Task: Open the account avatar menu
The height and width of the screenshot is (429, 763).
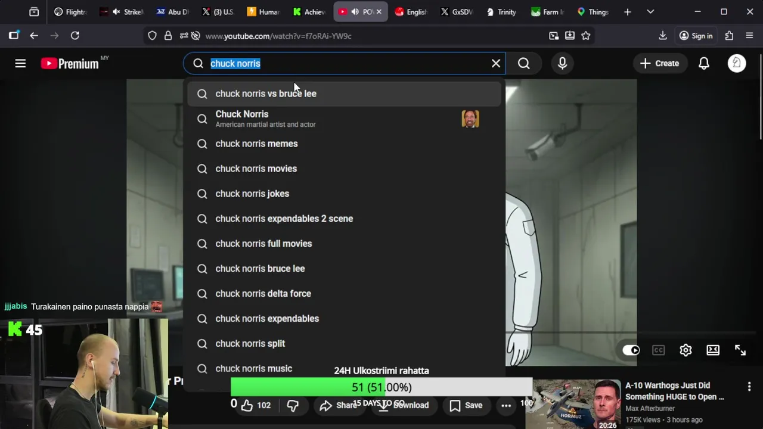Action: [x=737, y=63]
